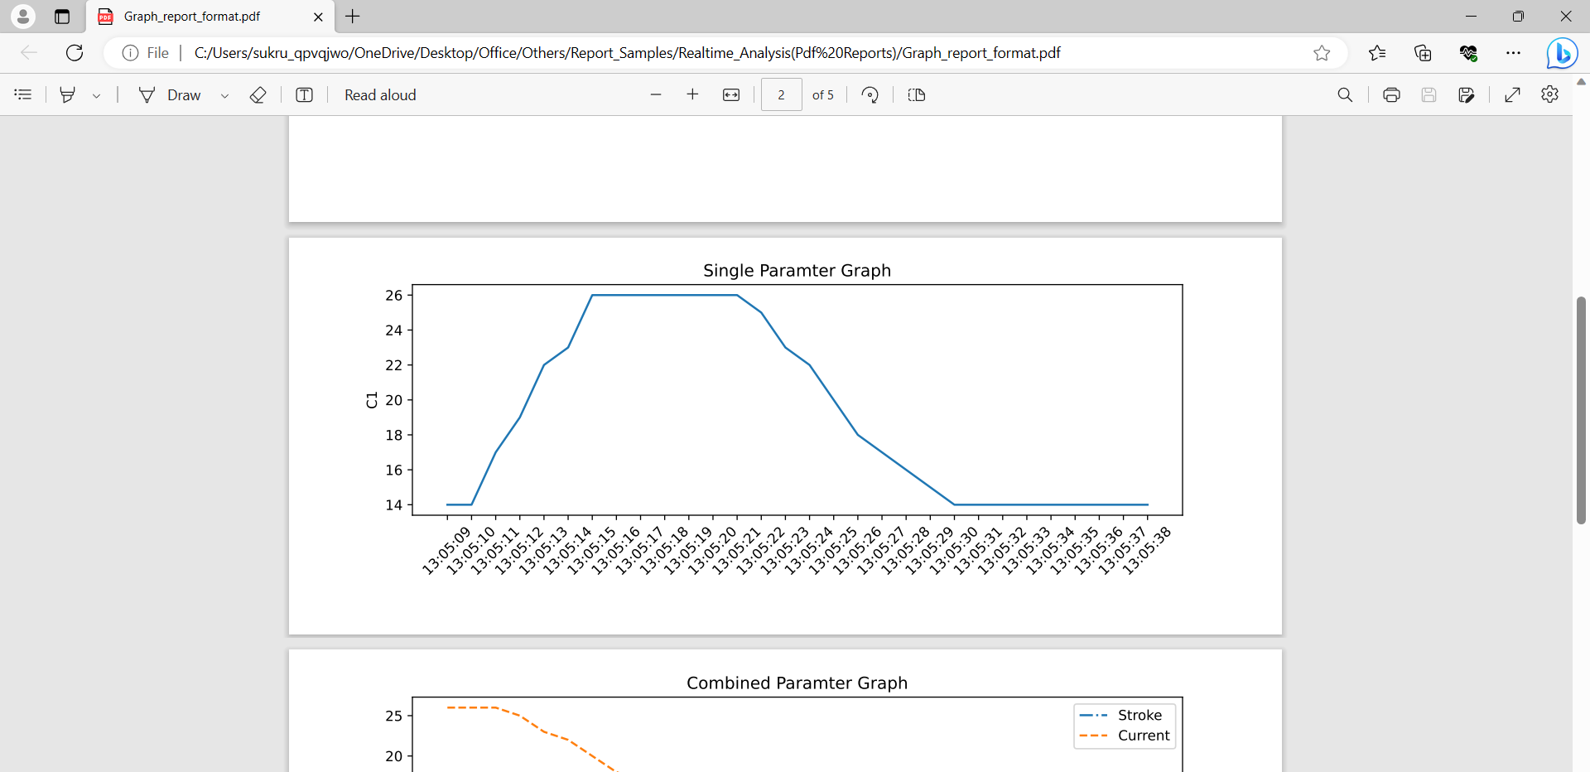Open the Draw pen options dropdown

point(224,94)
